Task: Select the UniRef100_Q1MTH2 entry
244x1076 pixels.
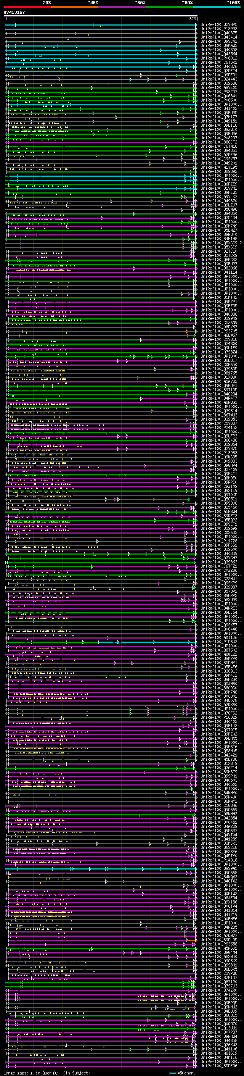Action: [x=218, y=297]
